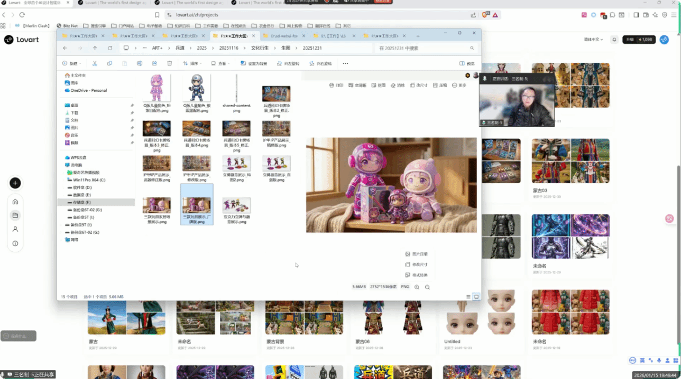Rotate image left with 向左旋转
The height and width of the screenshot is (379, 681).
point(288,63)
